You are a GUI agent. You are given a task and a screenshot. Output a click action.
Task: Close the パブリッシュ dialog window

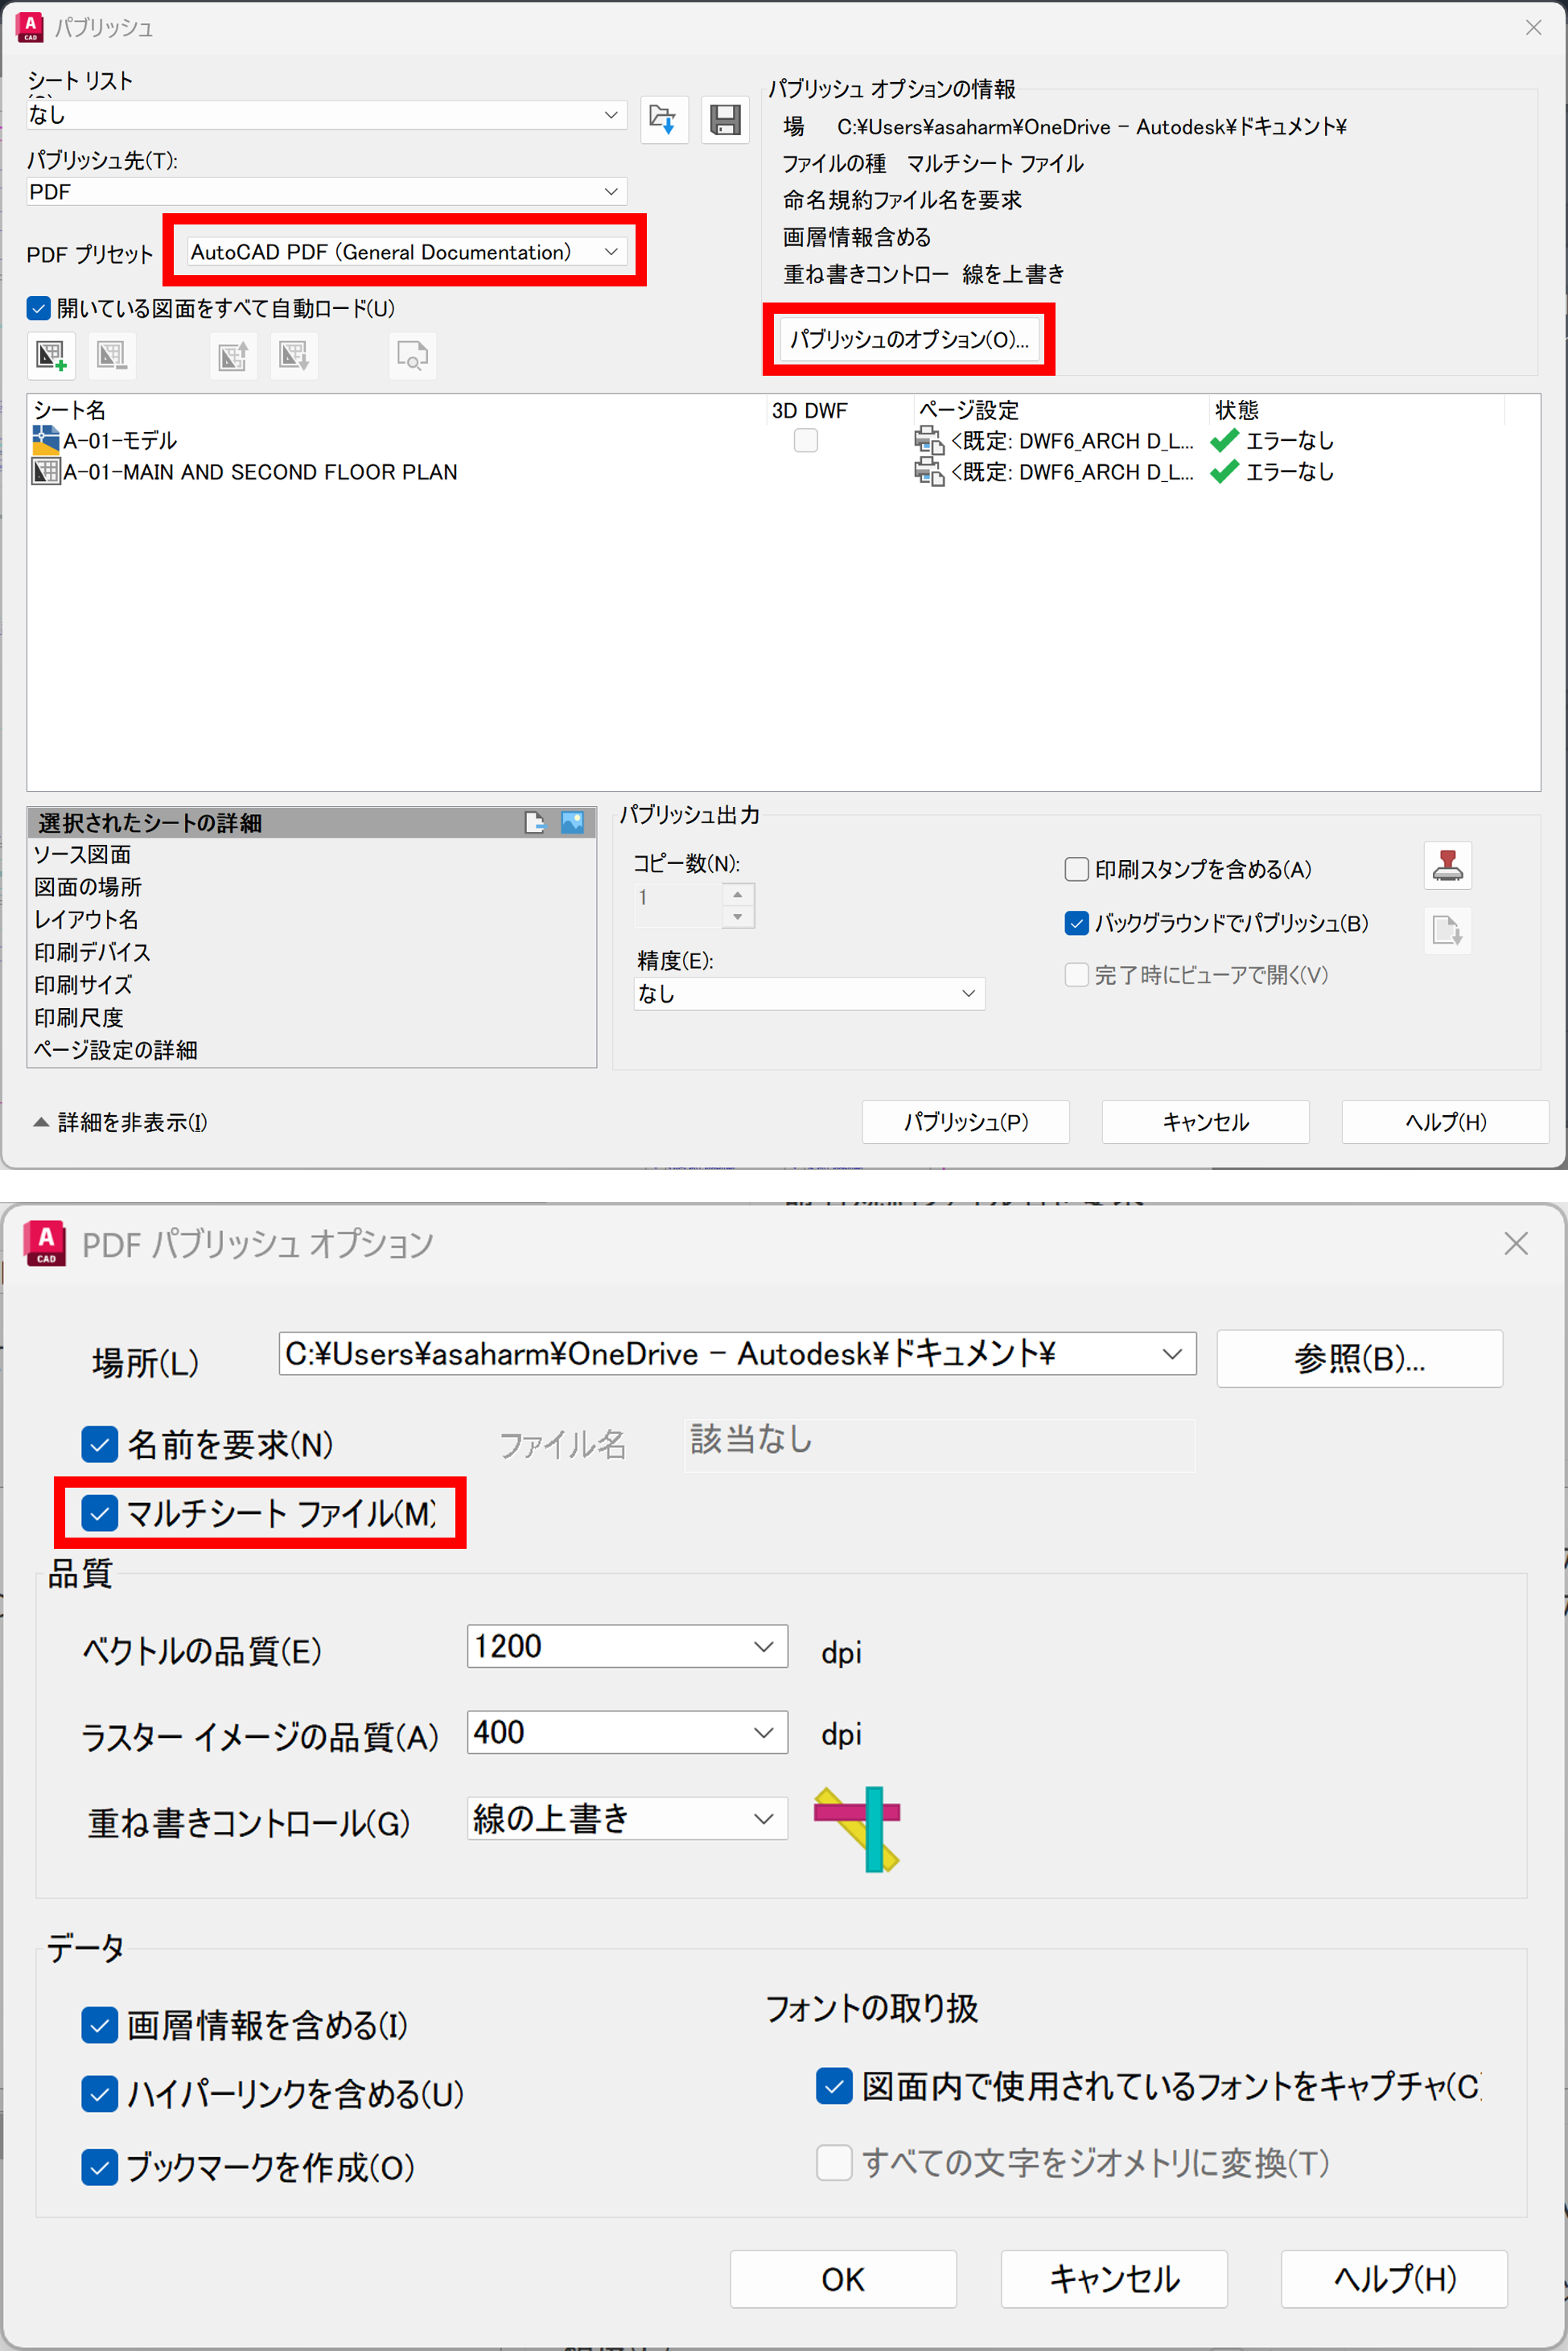tap(1533, 28)
